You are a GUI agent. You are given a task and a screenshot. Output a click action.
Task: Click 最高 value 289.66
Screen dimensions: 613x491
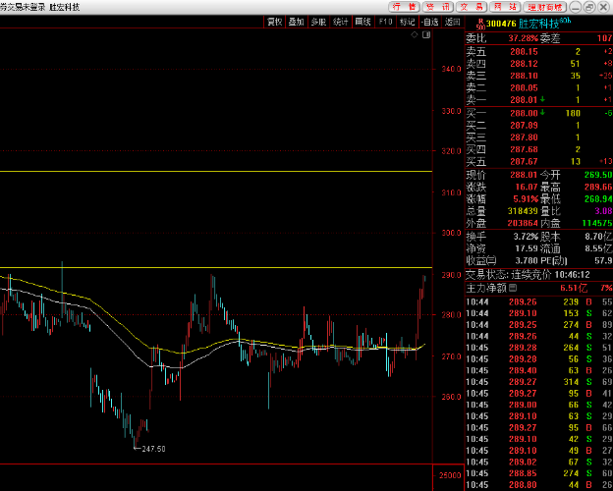[x=598, y=188]
